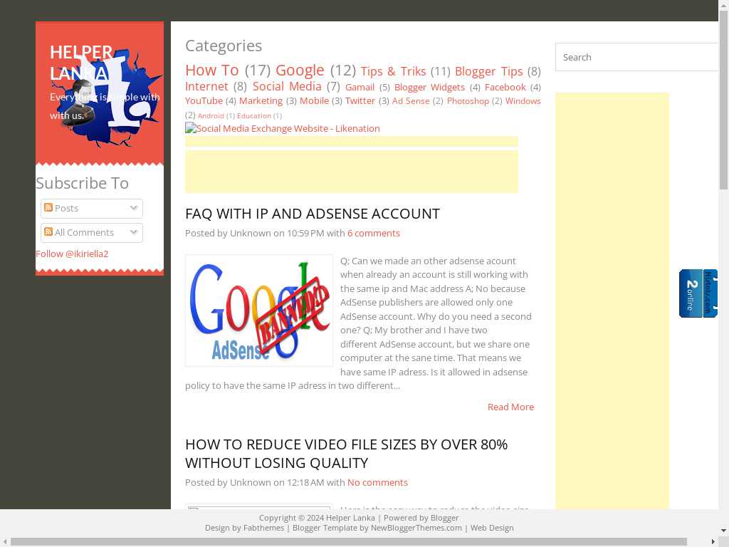The height and width of the screenshot is (547, 729).
Task: Click the horizontal scrollbar left arrow
Action: [x=4, y=542]
